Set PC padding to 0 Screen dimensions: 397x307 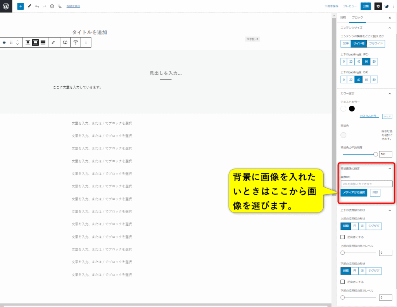tap(343, 62)
